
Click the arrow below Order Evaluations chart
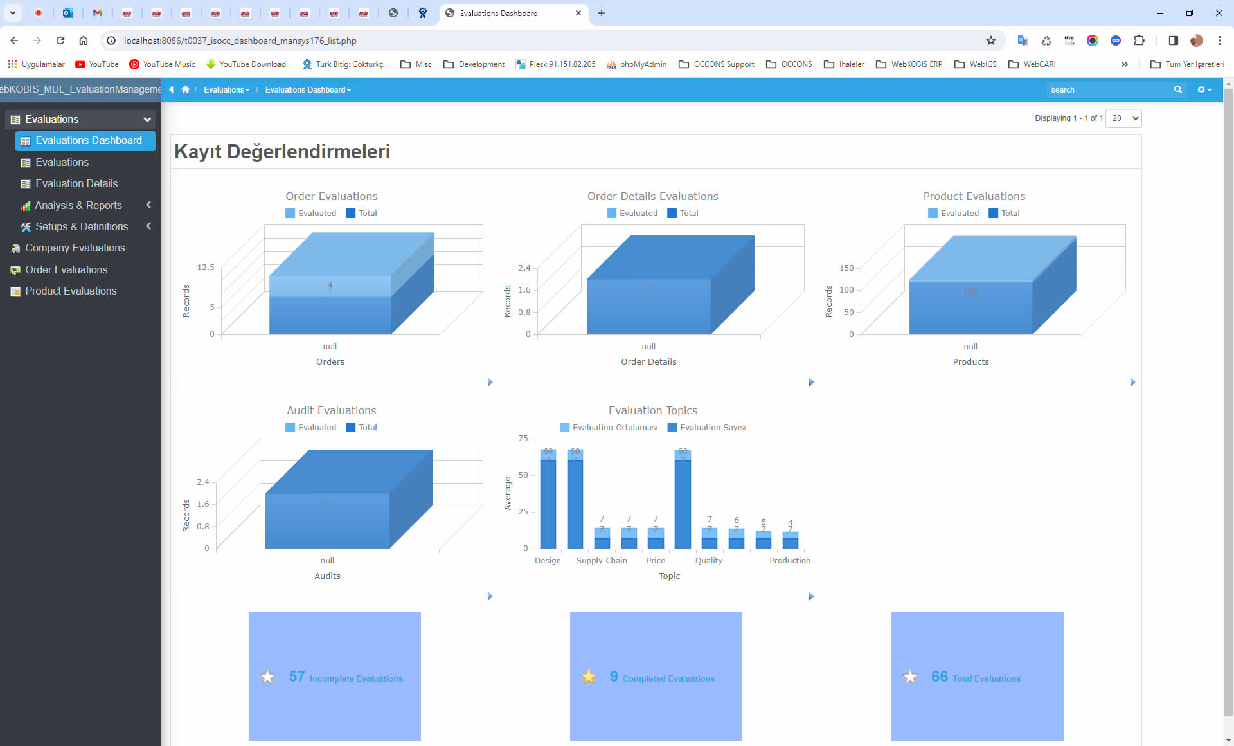[490, 383]
